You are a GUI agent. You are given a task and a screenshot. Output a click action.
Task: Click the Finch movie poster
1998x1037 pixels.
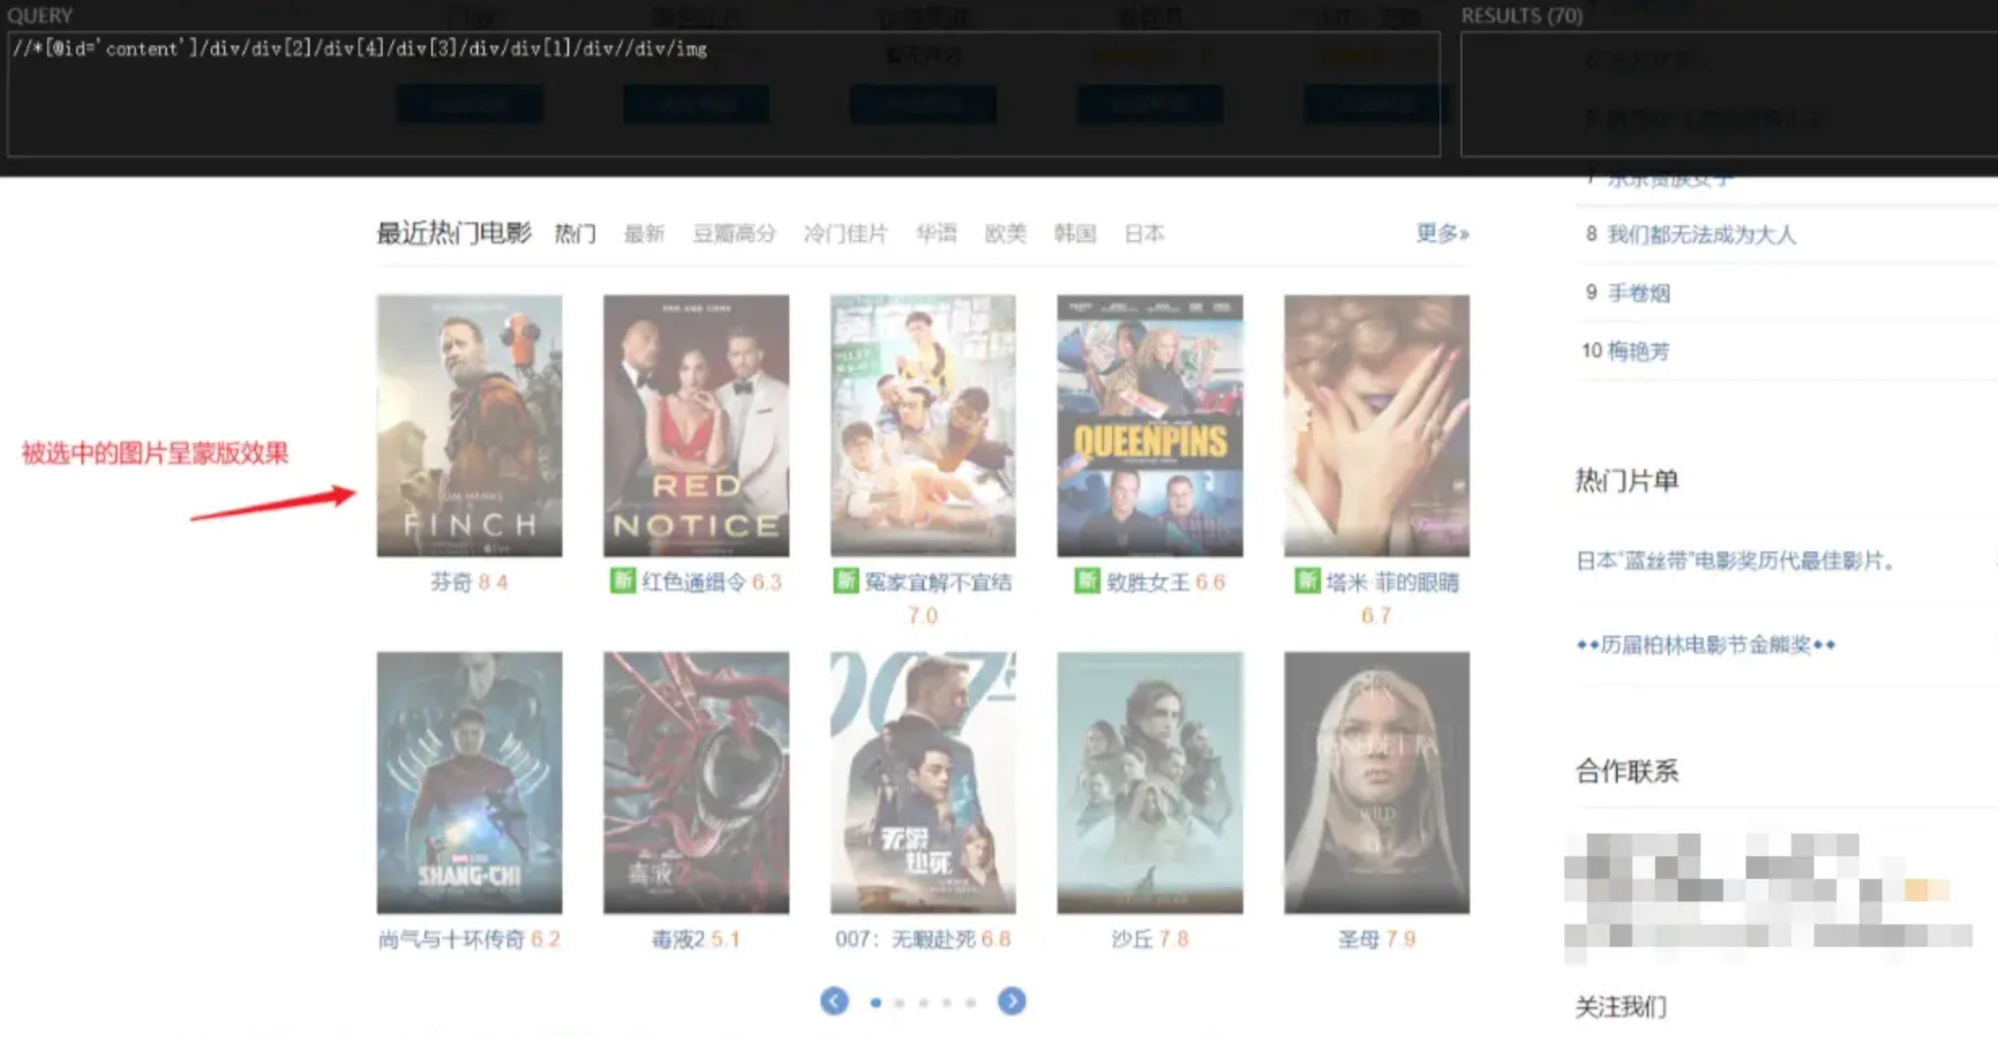tap(468, 425)
